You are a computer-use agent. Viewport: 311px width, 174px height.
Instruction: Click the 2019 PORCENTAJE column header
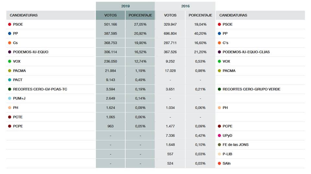(x=140, y=15)
